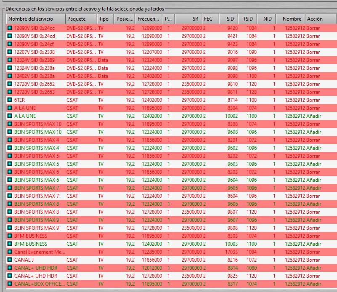Click icon of BEIN SPORTS MAX 7 SID 9605
Viewport: 337px width, 292px height.
[x=10, y=188]
